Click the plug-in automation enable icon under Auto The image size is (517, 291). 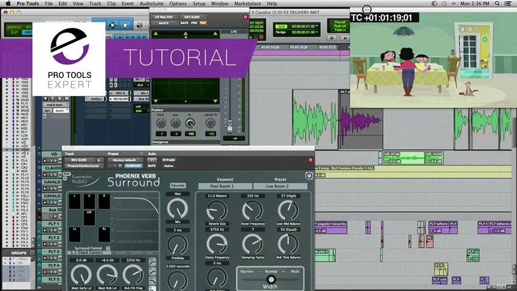[x=151, y=160]
